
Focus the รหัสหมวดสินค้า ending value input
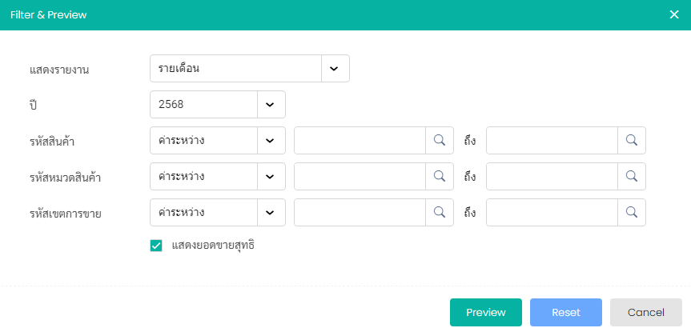(552, 177)
